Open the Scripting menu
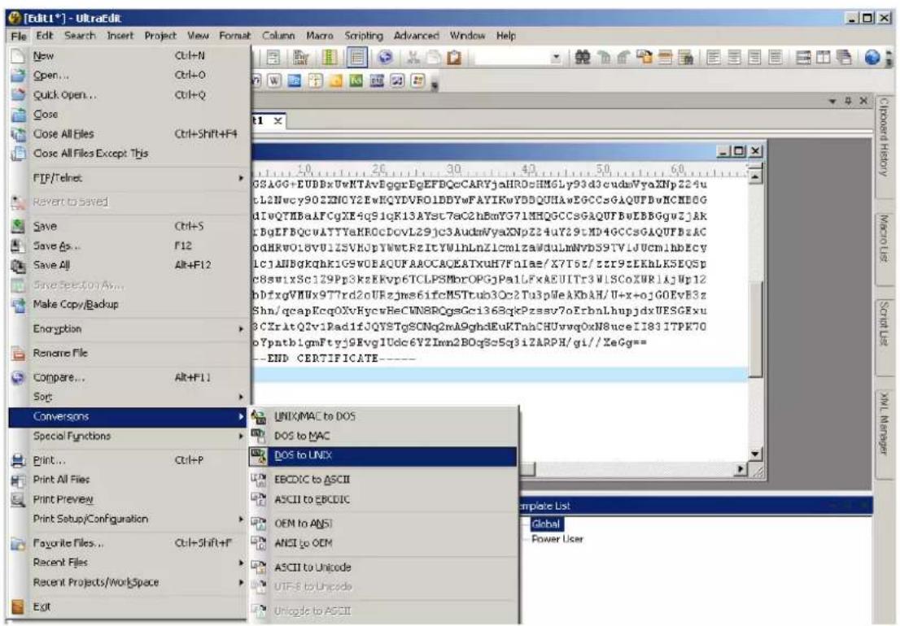 coord(363,36)
